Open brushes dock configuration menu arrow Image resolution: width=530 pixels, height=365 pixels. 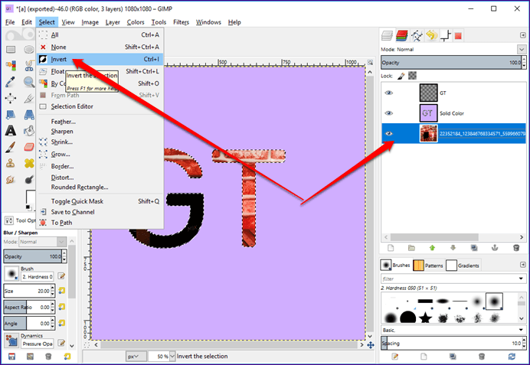(x=522, y=265)
